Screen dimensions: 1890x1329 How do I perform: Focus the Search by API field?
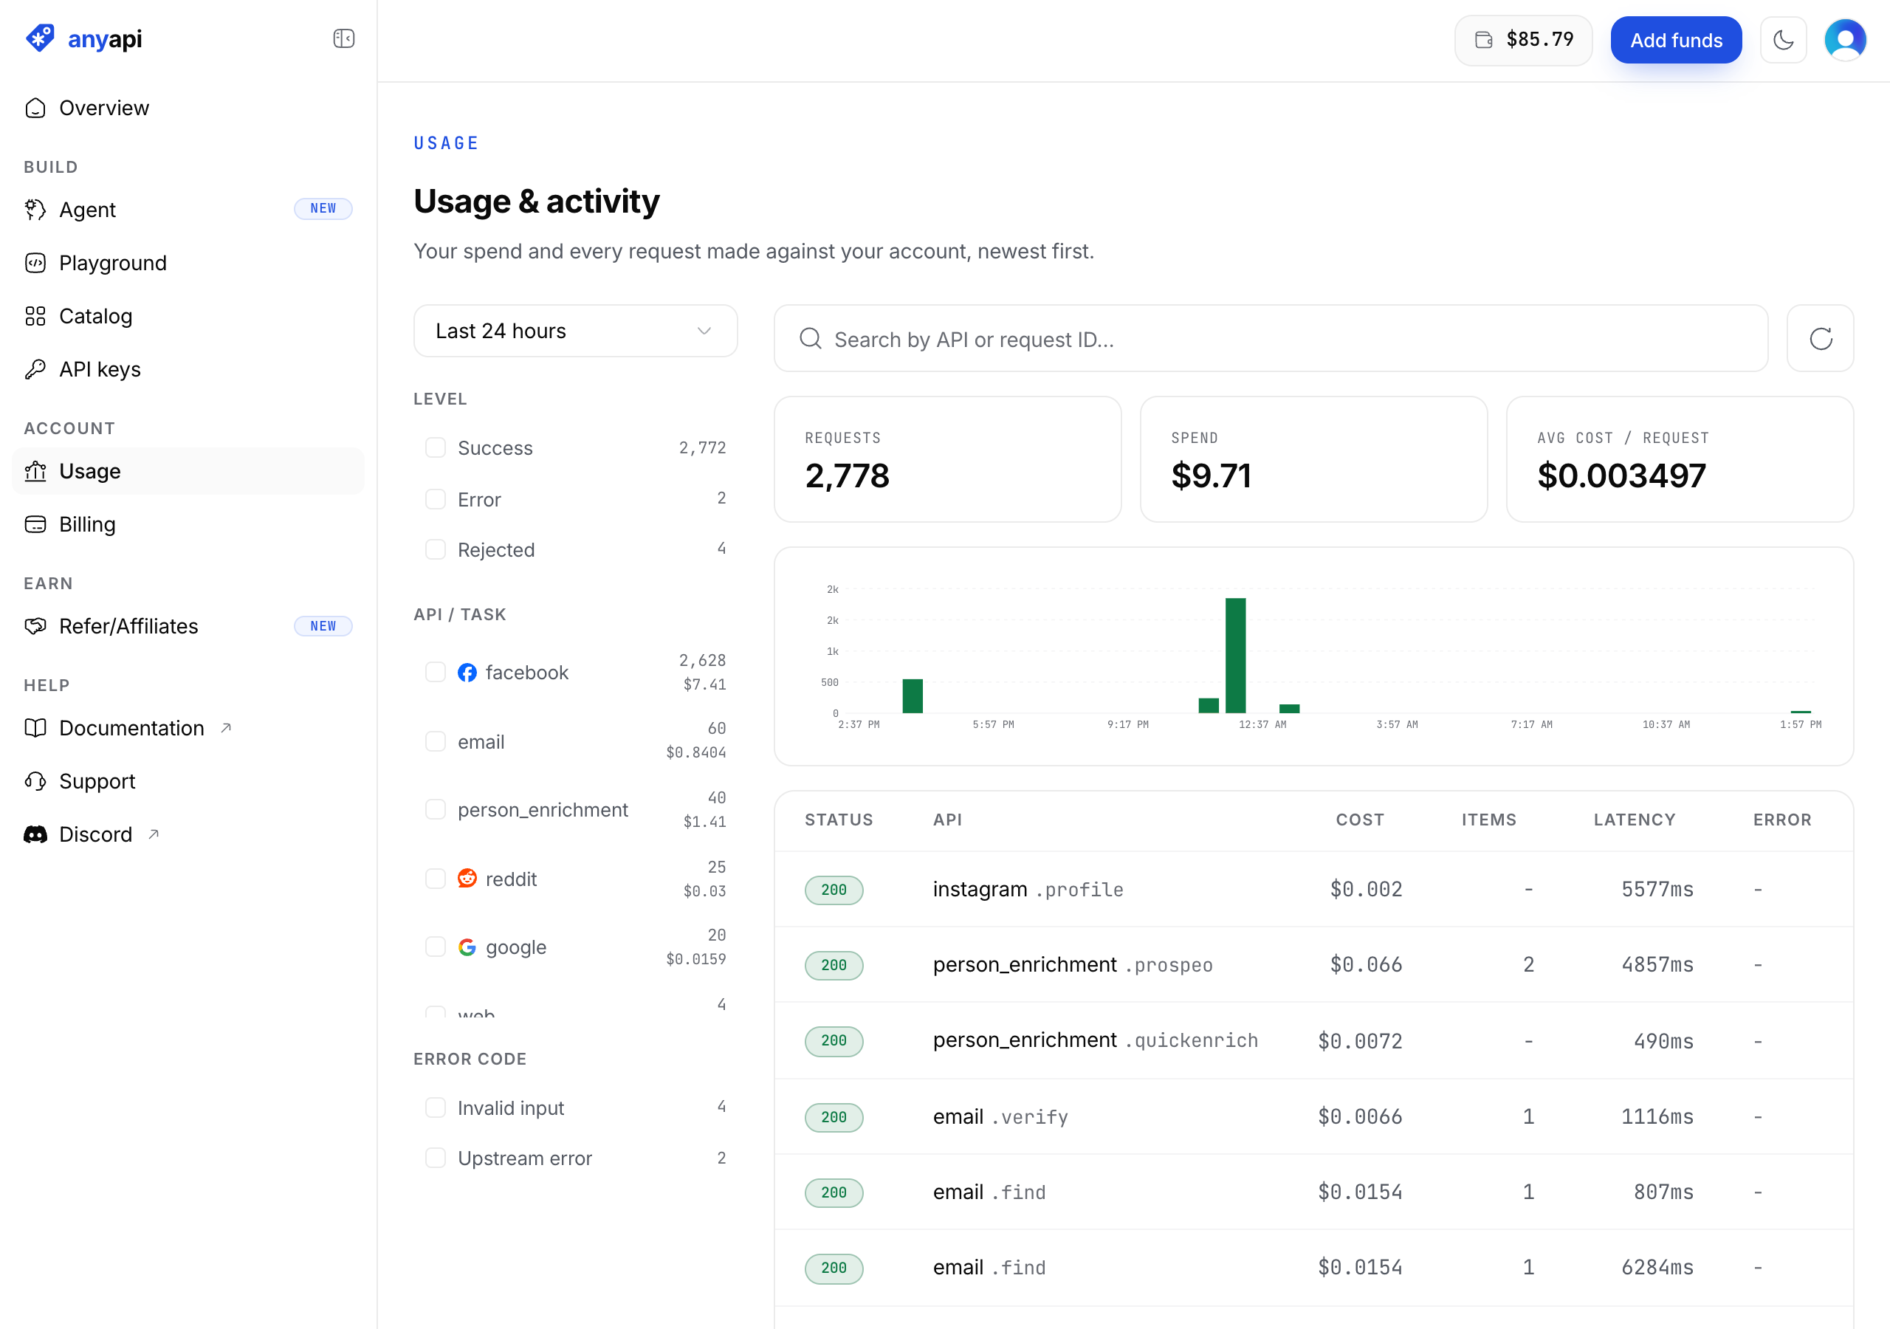(1271, 338)
